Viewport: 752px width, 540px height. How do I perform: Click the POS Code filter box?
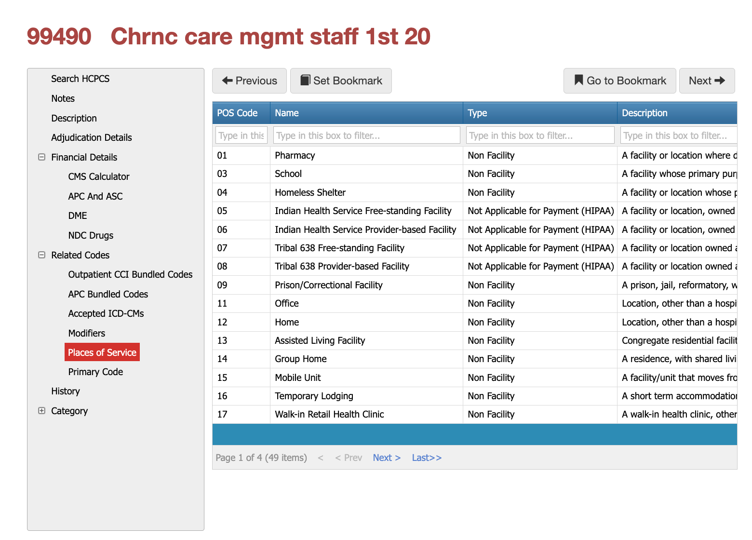[x=241, y=135]
